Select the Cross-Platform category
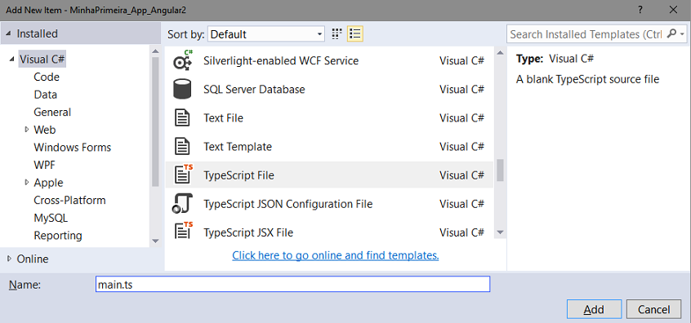This screenshot has height=323, width=691. point(69,200)
